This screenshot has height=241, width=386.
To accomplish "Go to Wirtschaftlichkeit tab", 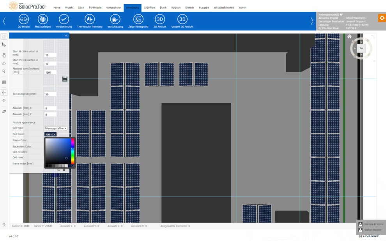I will click(224, 7).
